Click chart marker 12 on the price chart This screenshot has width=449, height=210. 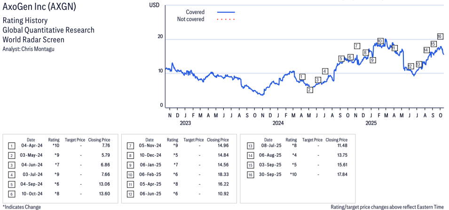click(x=410, y=66)
